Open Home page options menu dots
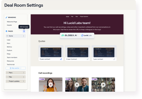142x99 pixels. click(23, 36)
